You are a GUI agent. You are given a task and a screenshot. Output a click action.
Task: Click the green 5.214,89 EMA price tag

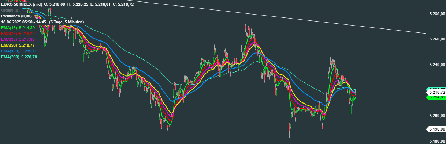pyautogui.click(x=436, y=97)
